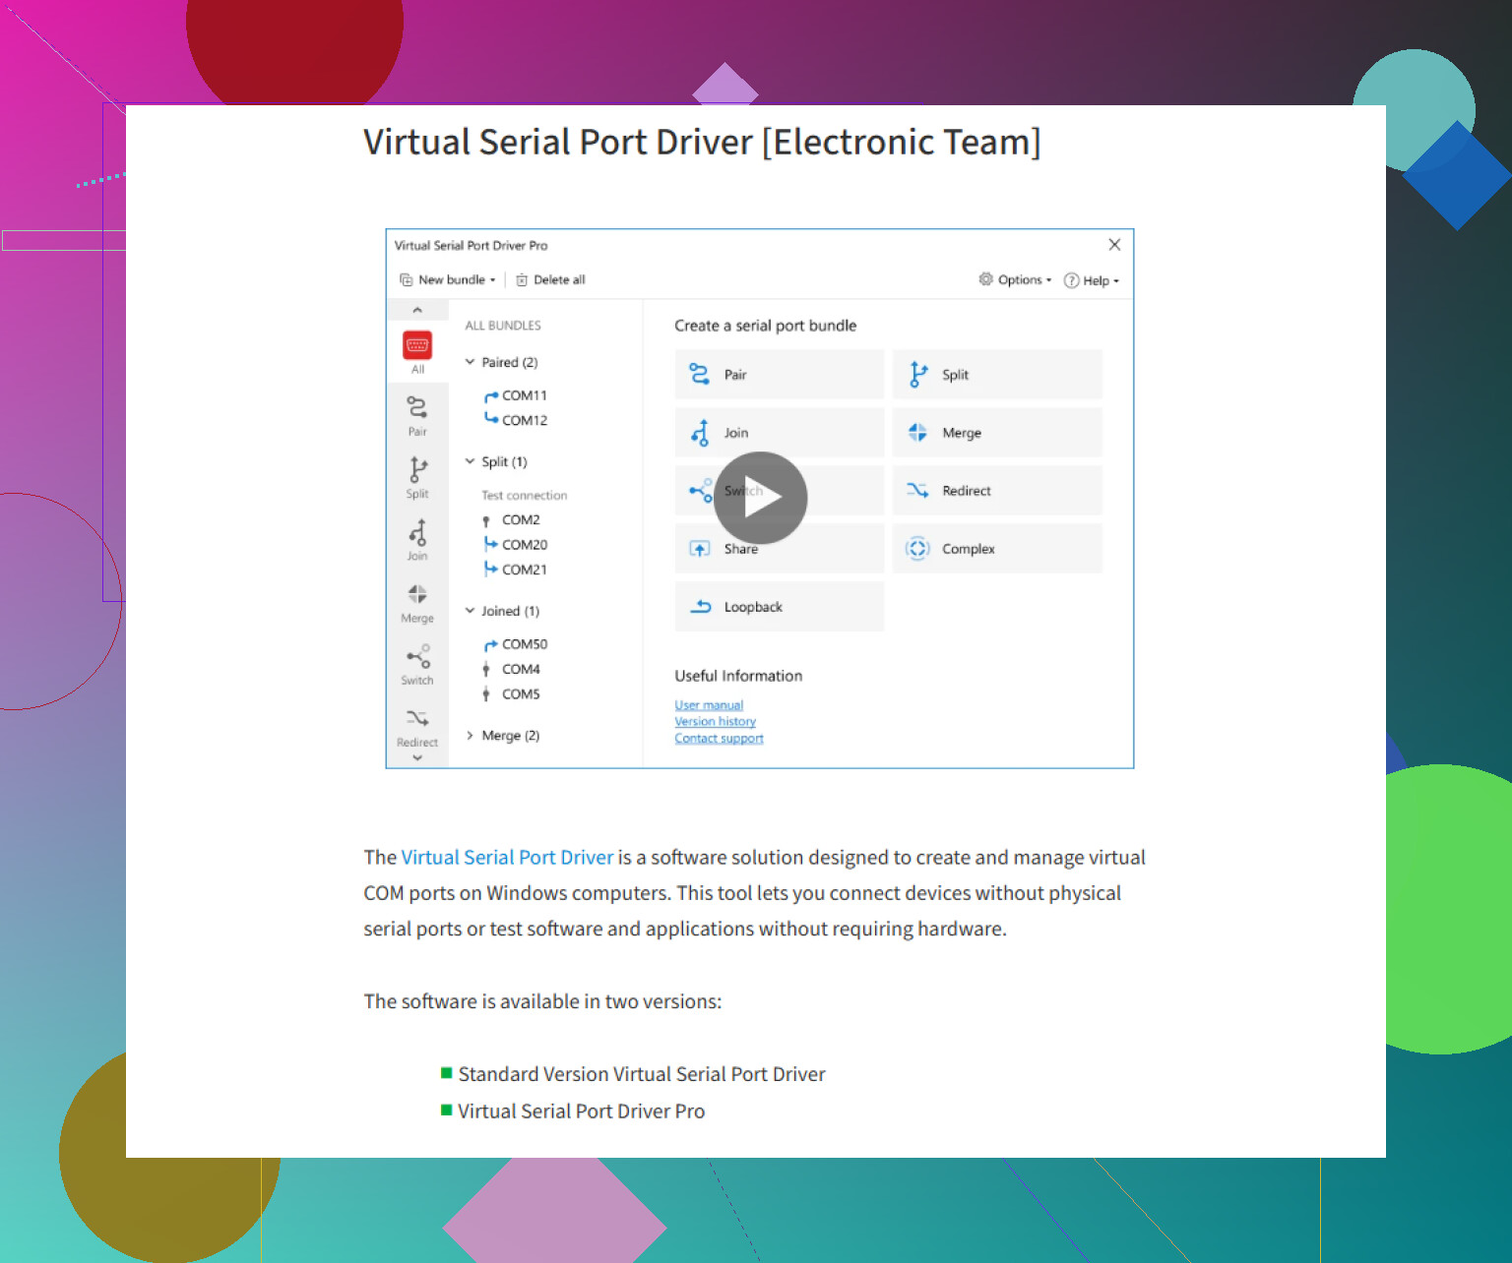Open the New bundle dropdown
1512x1263 pixels.
coord(447,279)
